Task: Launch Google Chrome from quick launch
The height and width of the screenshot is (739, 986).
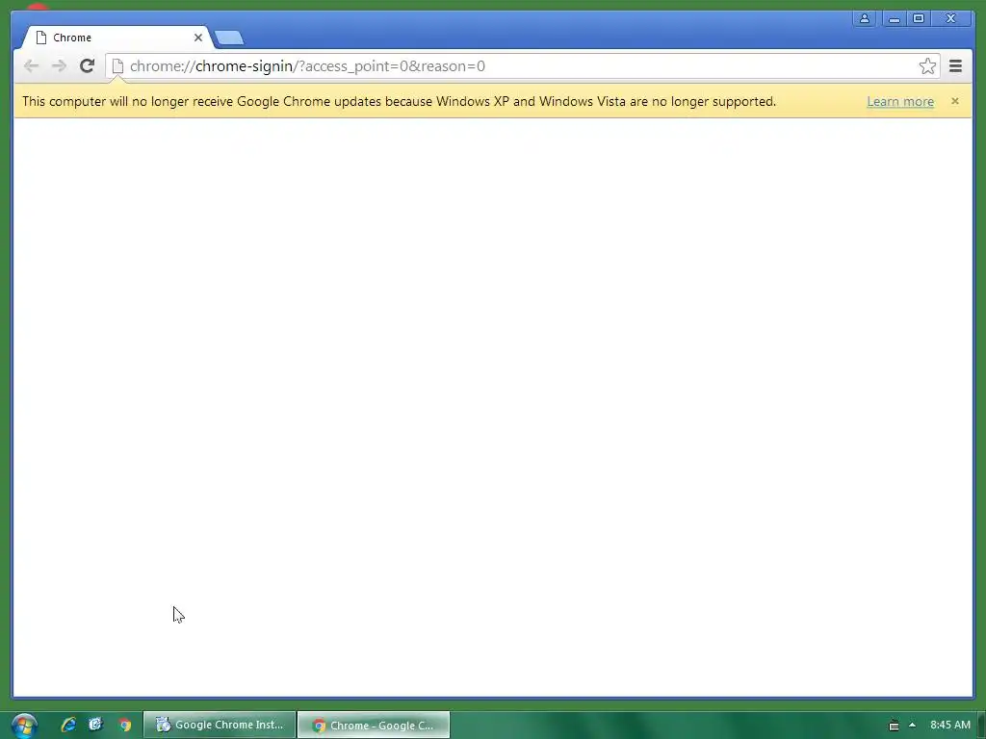Action: pos(125,725)
